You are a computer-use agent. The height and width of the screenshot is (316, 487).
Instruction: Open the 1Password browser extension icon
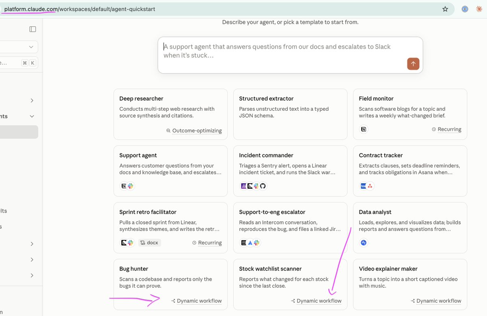pyautogui.click(x=465, y=9)
